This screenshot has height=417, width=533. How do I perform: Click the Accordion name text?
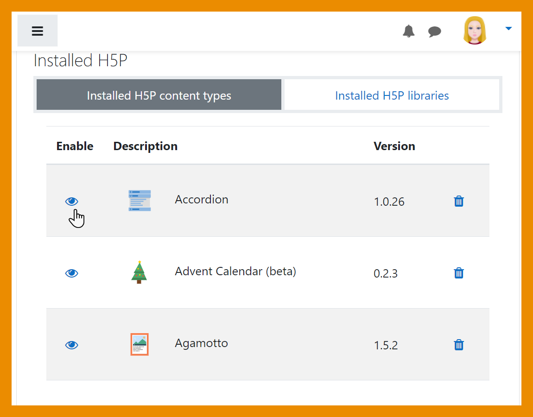202,200
